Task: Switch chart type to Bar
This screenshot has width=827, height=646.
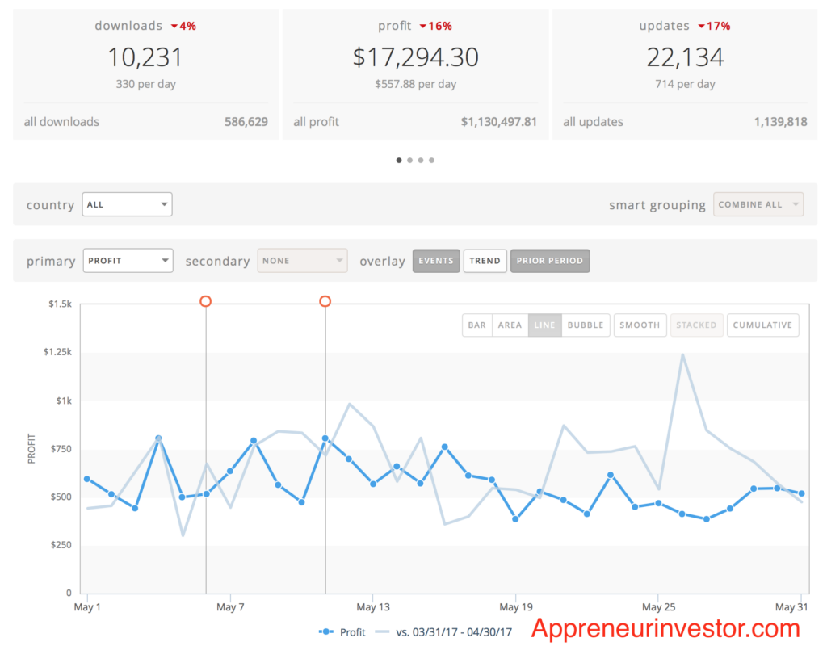Action: [477, 325]
